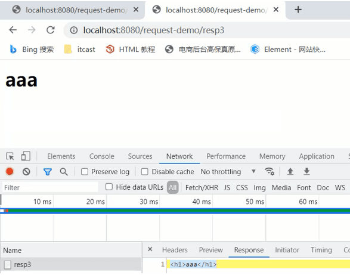Switch to the Console tab
The width and height of the screenshot is (350, 275).
[102, 156]
